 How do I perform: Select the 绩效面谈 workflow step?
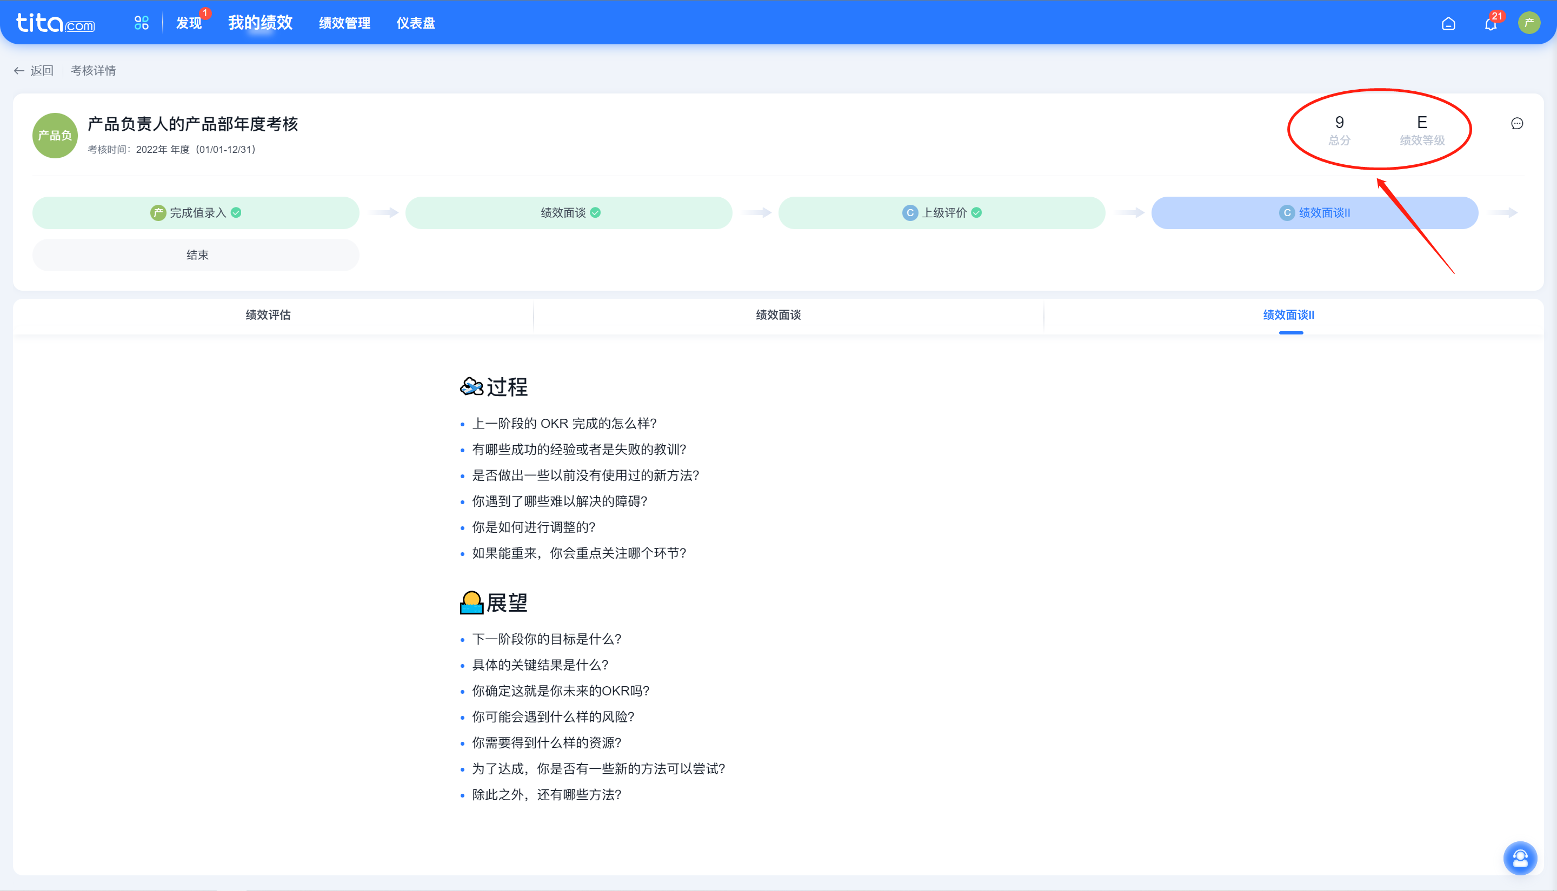click(569, 212)
